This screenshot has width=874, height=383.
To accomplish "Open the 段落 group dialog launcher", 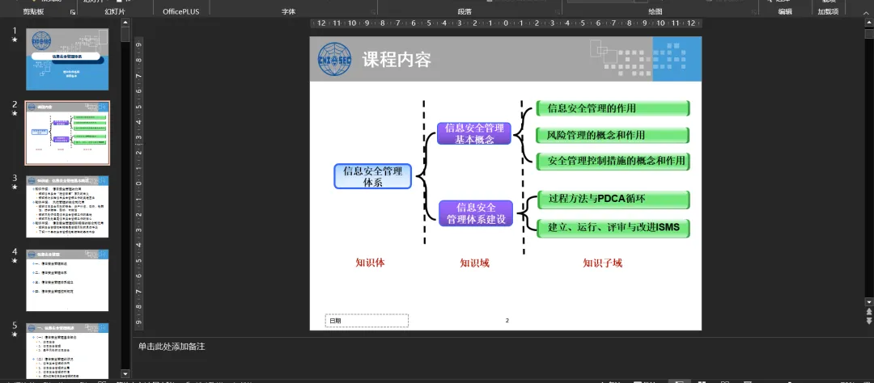I will coord(558,11).
